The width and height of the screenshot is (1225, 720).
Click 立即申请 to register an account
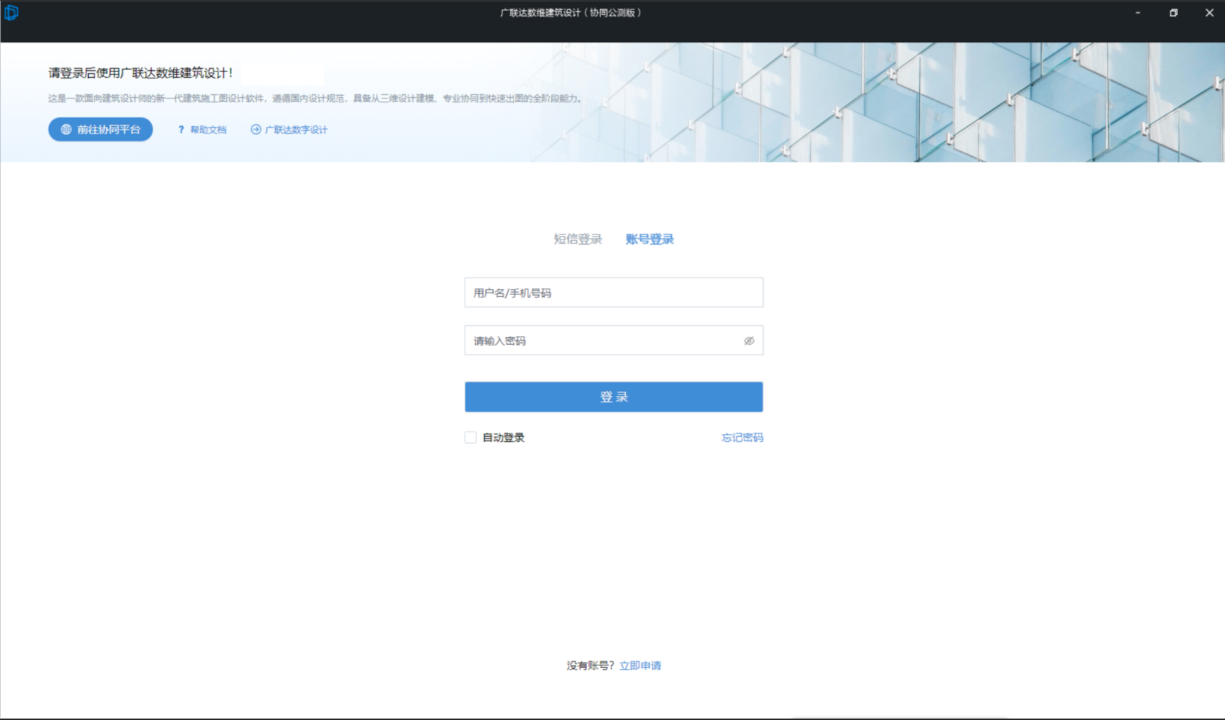(640, 666)
